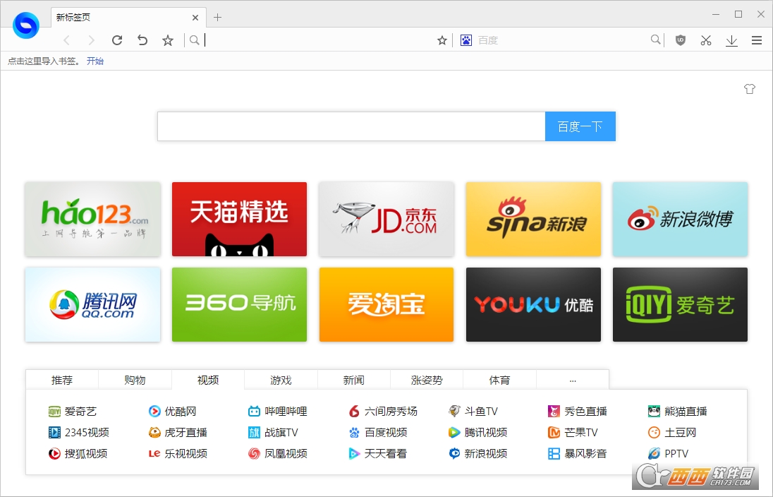Open the 熊猫直播 link
Screen dimensions: 773x497
677,411
